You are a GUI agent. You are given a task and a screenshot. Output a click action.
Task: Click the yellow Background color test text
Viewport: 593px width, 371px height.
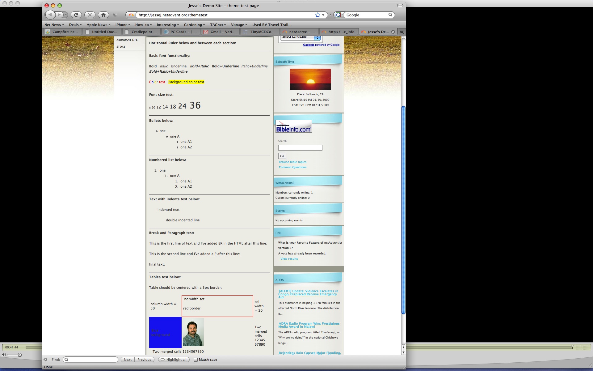[186, 82]
